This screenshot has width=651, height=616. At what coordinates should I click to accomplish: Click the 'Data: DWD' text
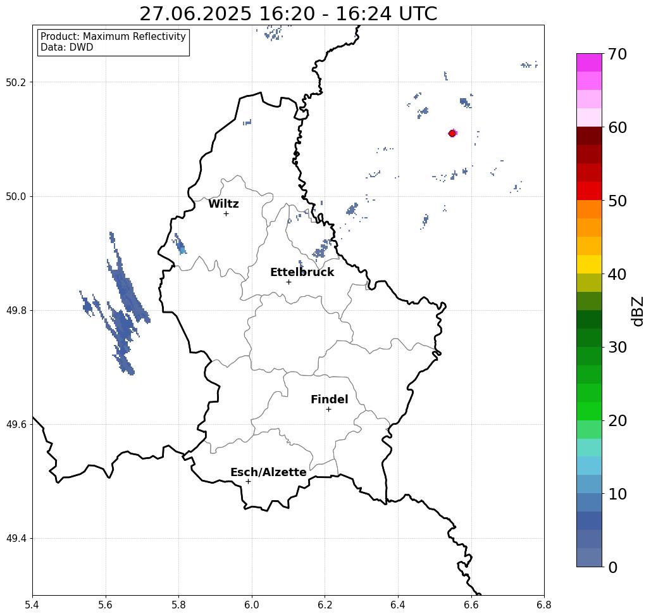pyautogui.click(x=67, y=47)
